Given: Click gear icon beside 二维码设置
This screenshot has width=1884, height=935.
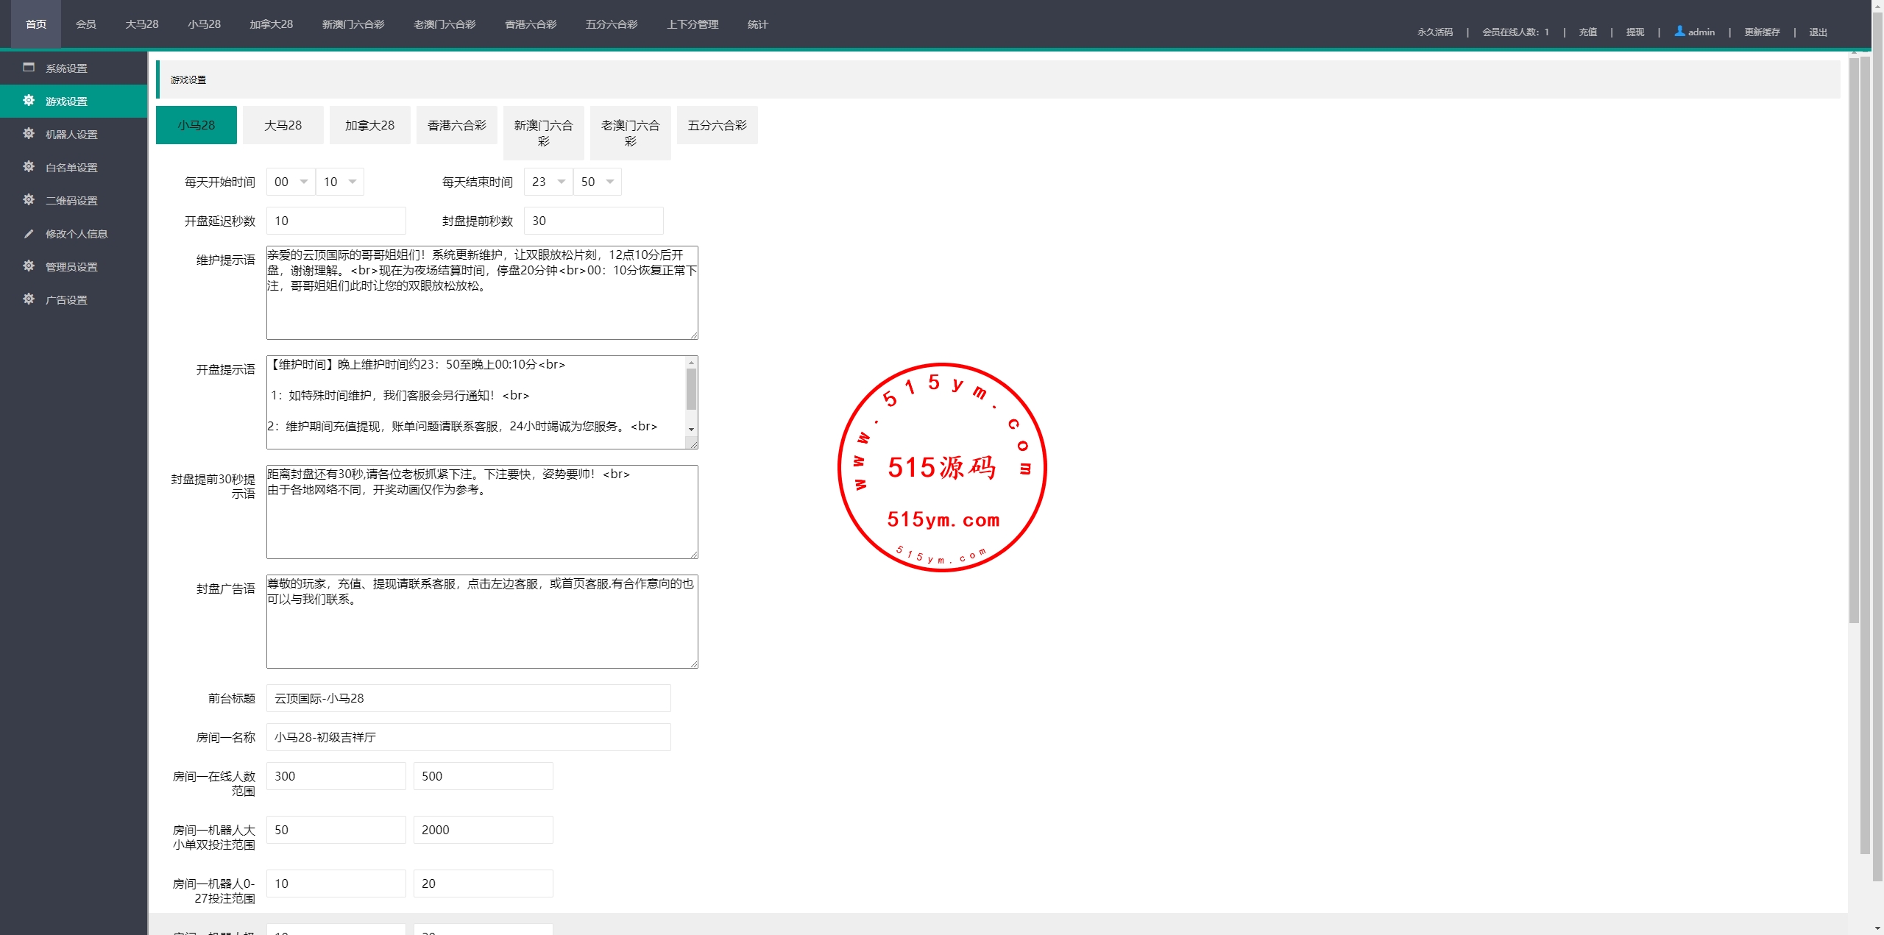Looking at the screenshot, I should [29, 200].
